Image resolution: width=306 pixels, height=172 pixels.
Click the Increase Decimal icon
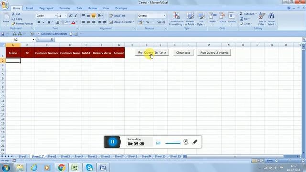point(159,22)
